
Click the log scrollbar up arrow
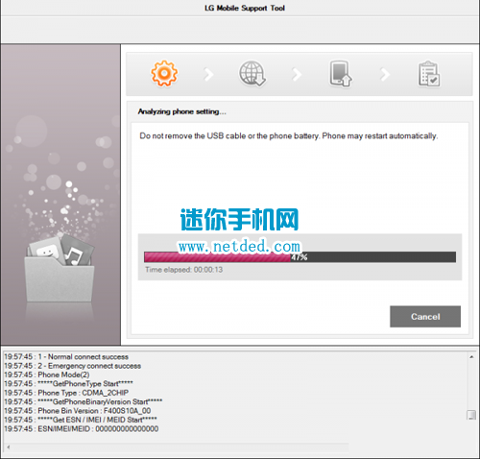pyautogui.click(x=471, y=357)
